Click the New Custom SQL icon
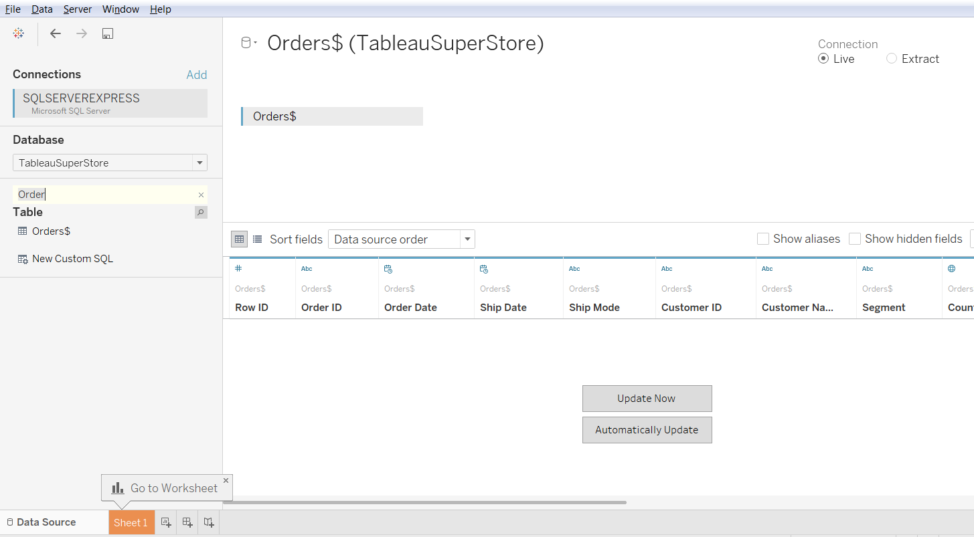The width and height of the screenshot is (974, 537). pos(23,259)
